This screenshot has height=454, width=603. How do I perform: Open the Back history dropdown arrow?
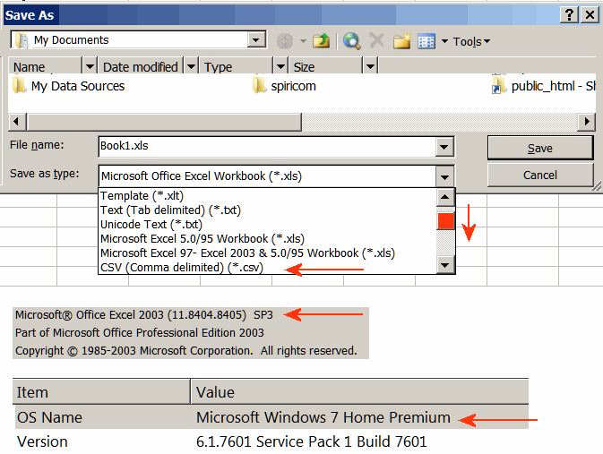(x=303, y=41)
